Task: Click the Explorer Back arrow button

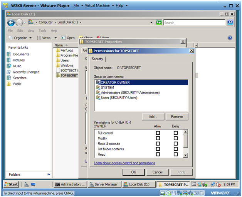Action: pyautogui.click(x=11, y=23)
